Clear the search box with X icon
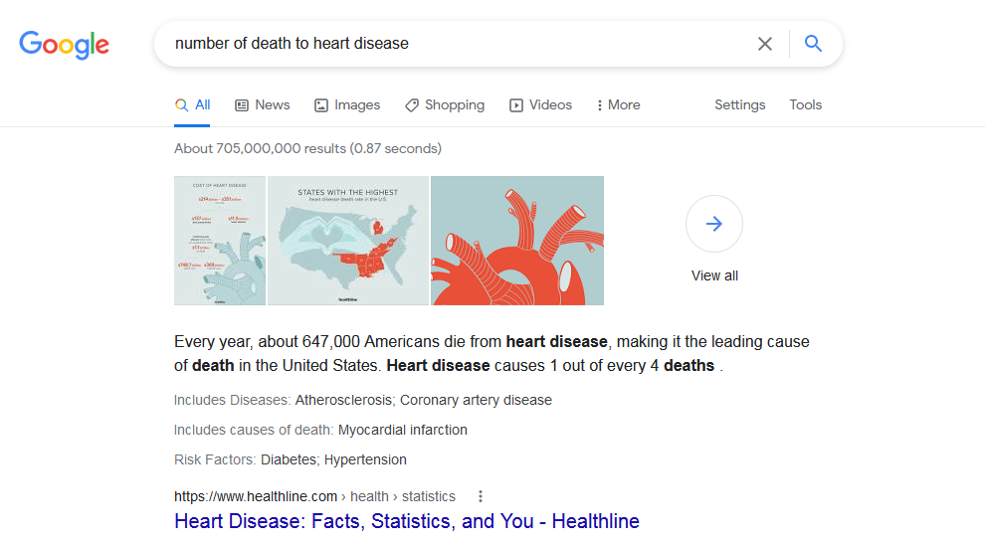 click(x=764, y=44)
